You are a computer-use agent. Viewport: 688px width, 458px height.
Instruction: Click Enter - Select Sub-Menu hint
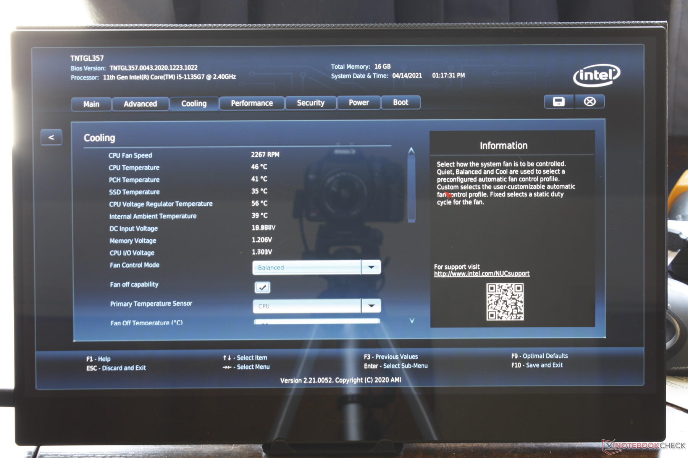(x=396, y=366)
